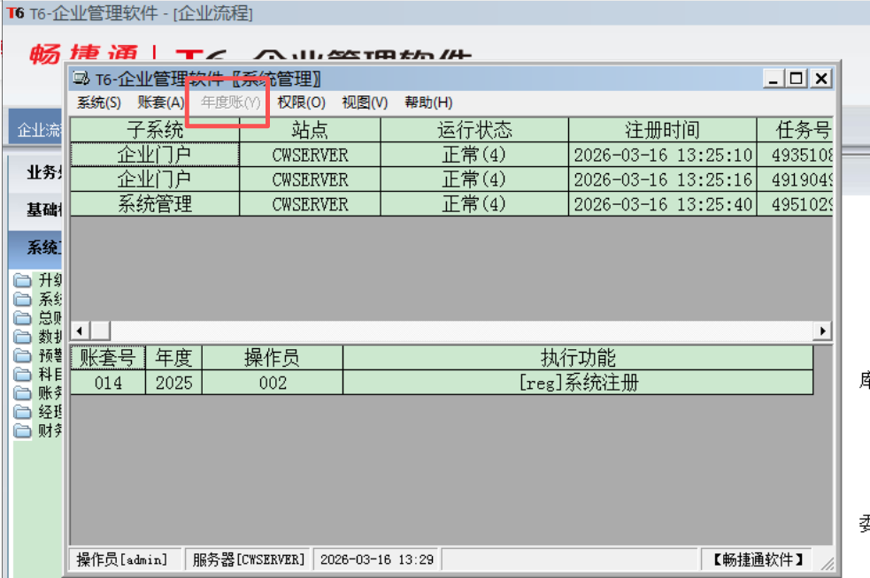The image size is (870, 578).
Task: Select the folder icon beside 预警
Action: click(23, 356)
